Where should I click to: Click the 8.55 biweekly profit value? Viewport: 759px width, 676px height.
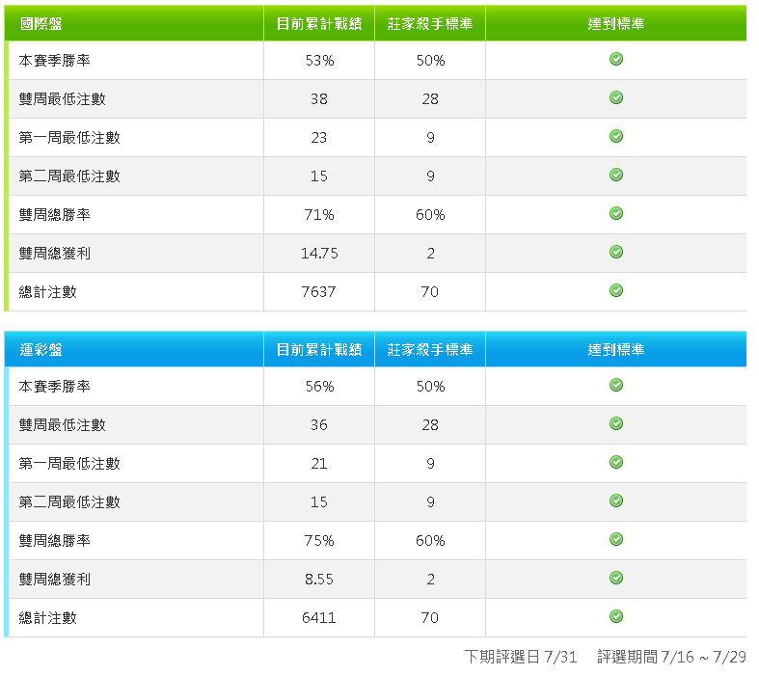pos(319,580)
